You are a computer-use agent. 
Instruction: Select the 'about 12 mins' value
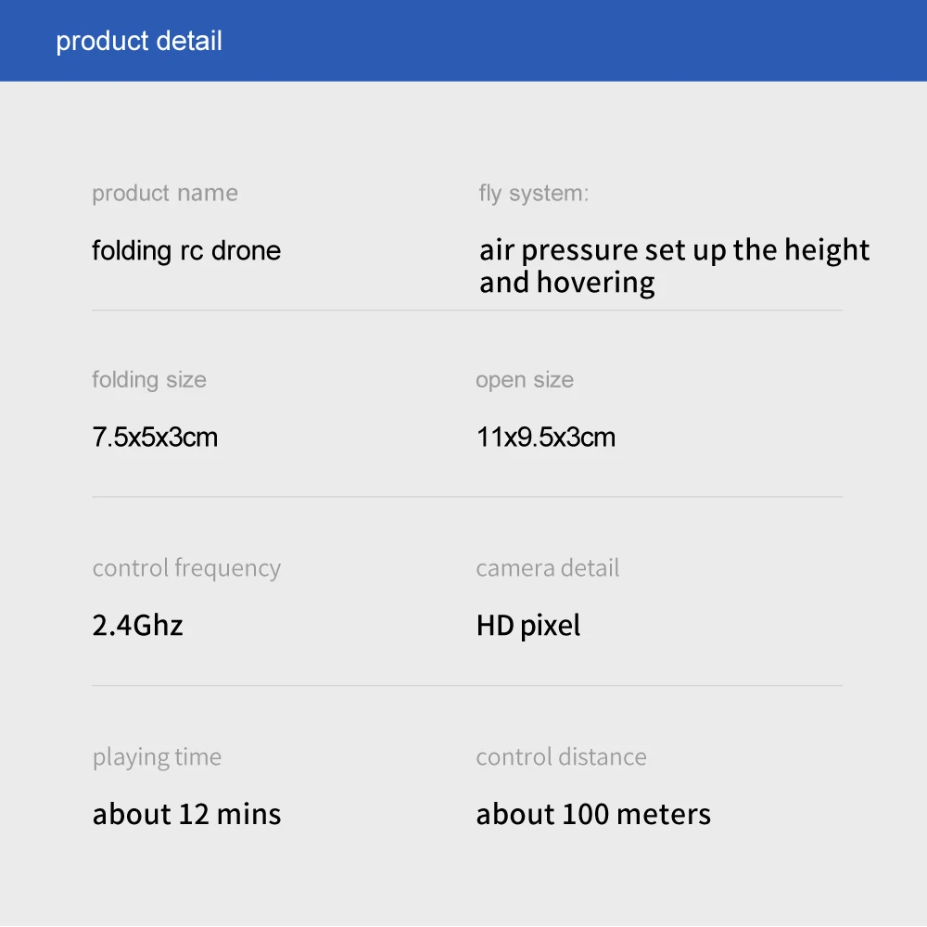tap(186, 815)
